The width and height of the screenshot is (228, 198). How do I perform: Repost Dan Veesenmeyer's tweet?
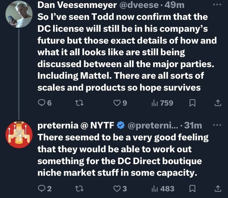point(79,103)
